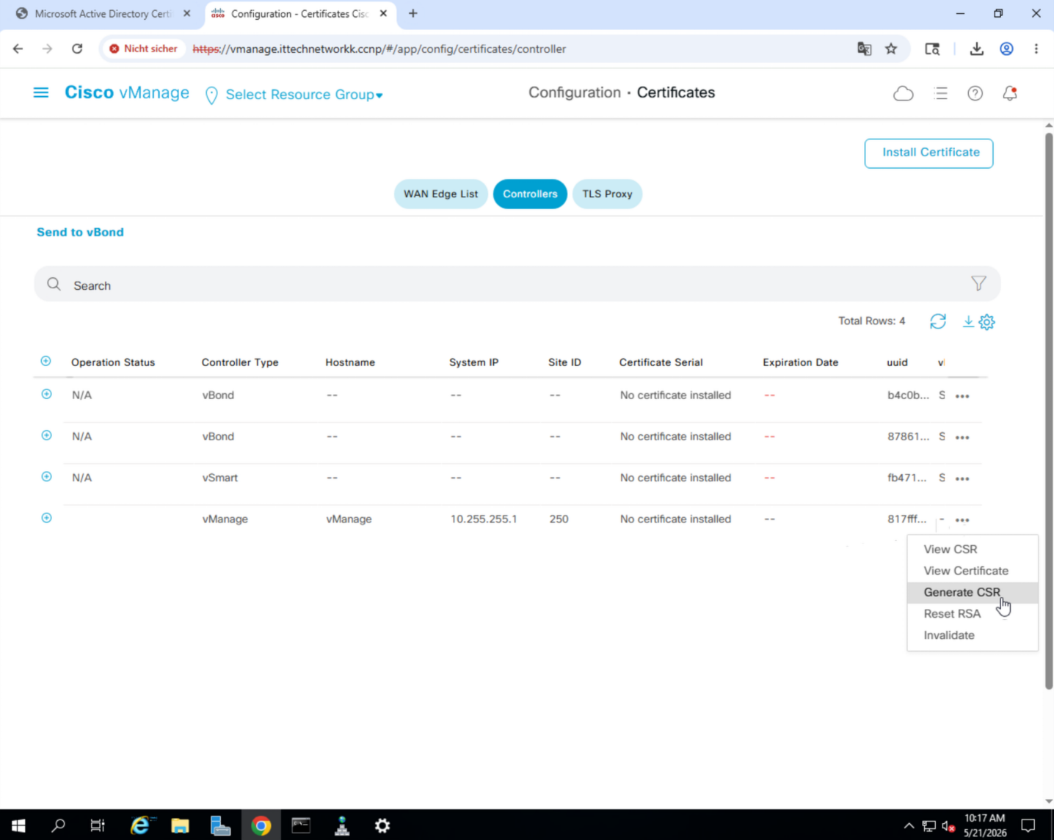1054x840 pixels.
Task: Click the magnifier icon in the search bar
Action: 54,285
